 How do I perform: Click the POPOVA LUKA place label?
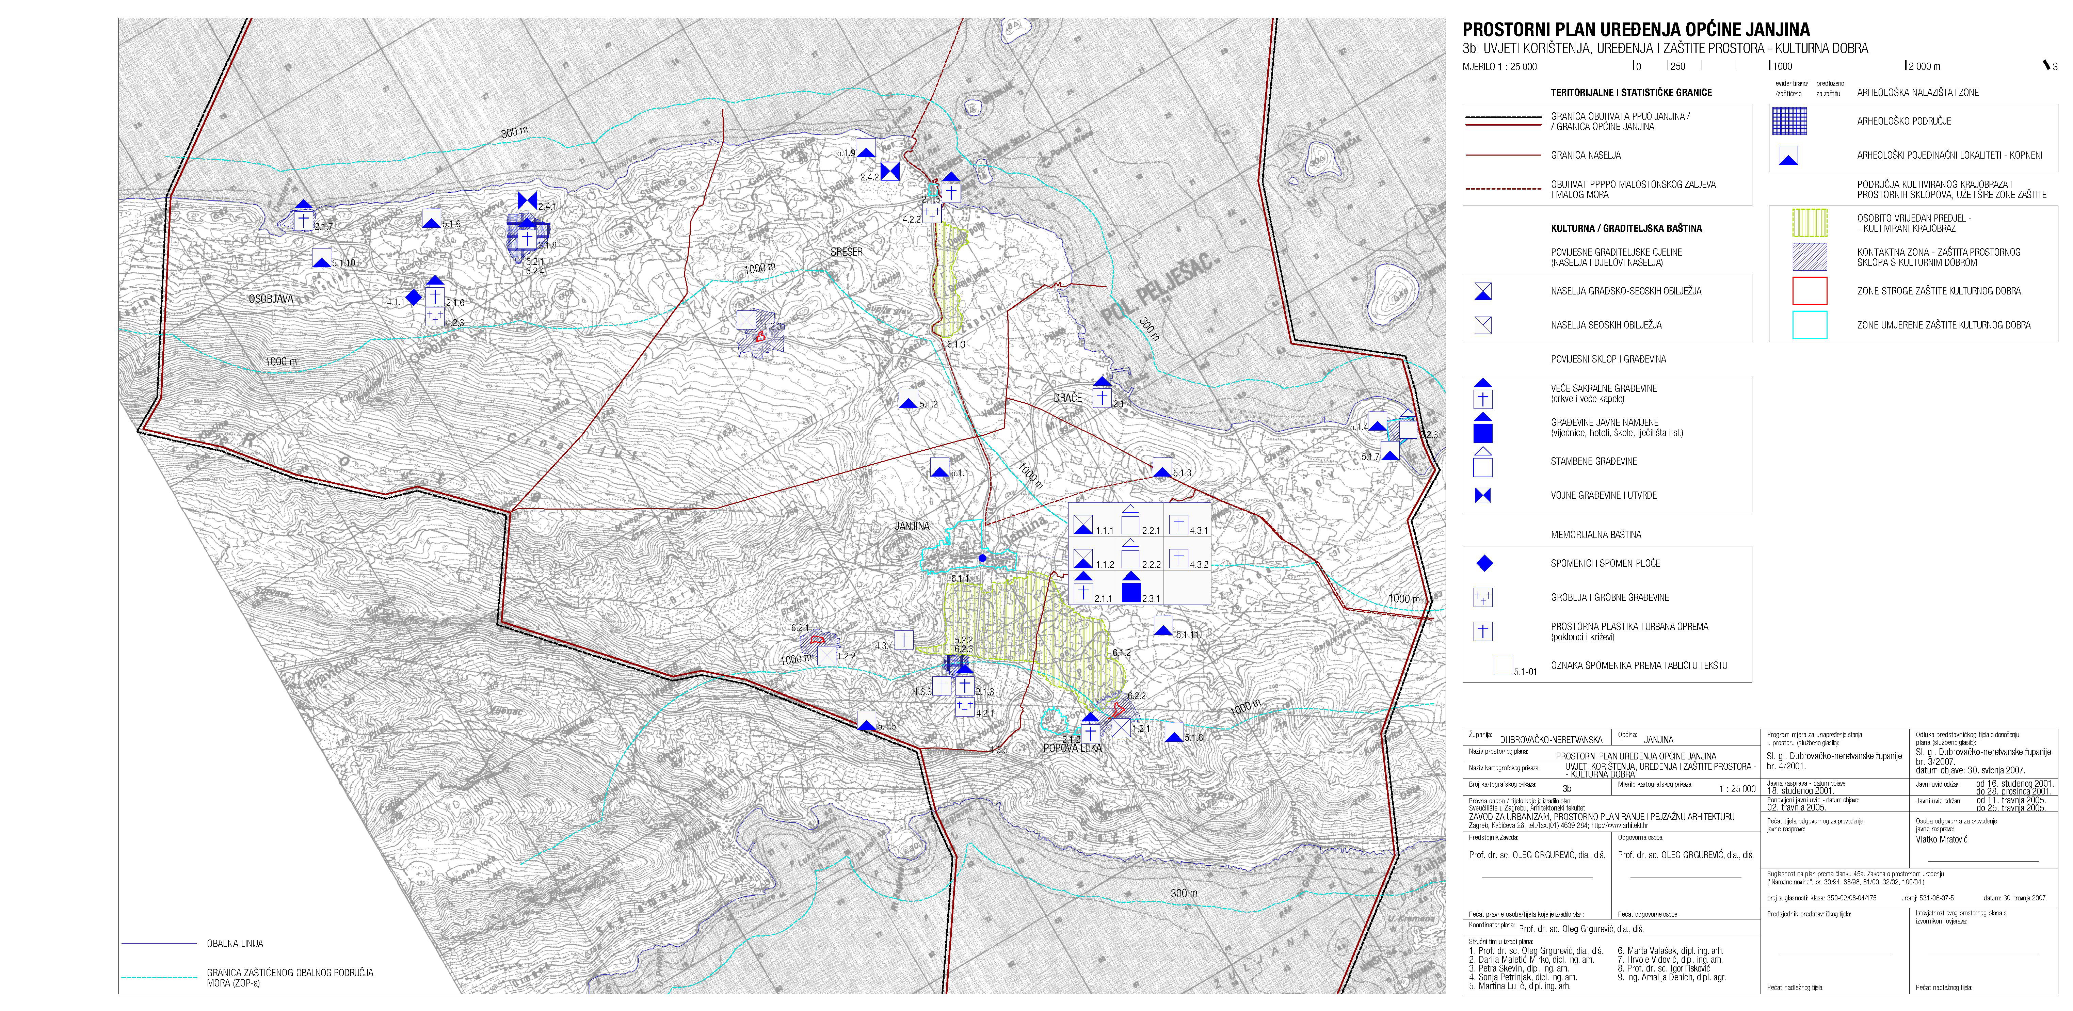[x=1072, y=748]
